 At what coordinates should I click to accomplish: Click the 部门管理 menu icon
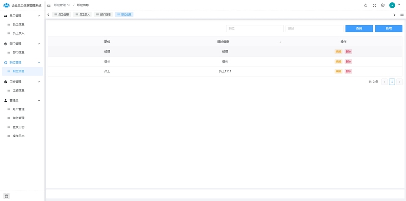coord(6,44)
